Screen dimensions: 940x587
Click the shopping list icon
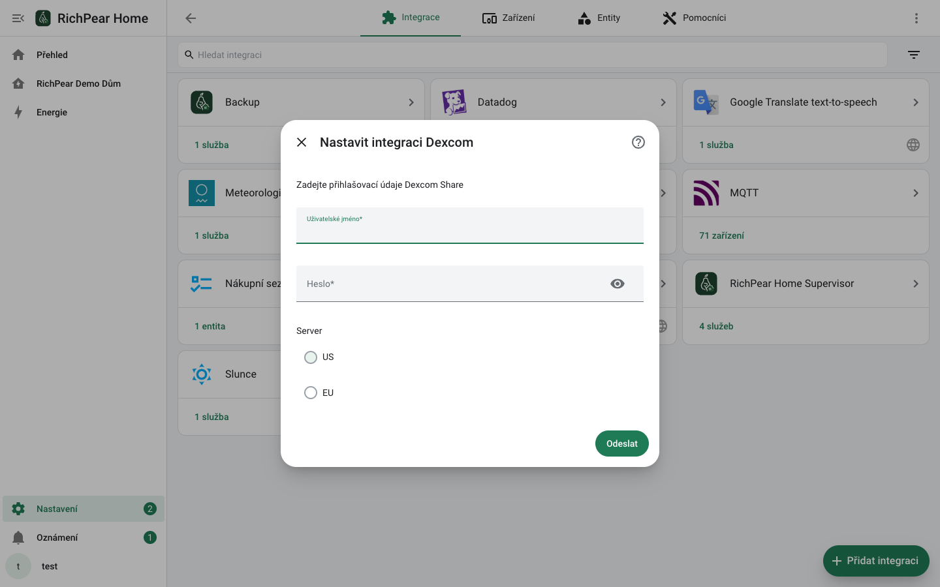pyautogui.click(x=202, y=284)
